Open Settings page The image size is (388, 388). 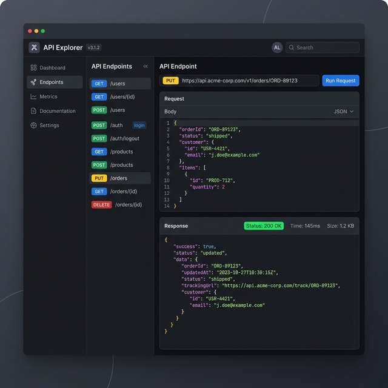tap(55, 125)
